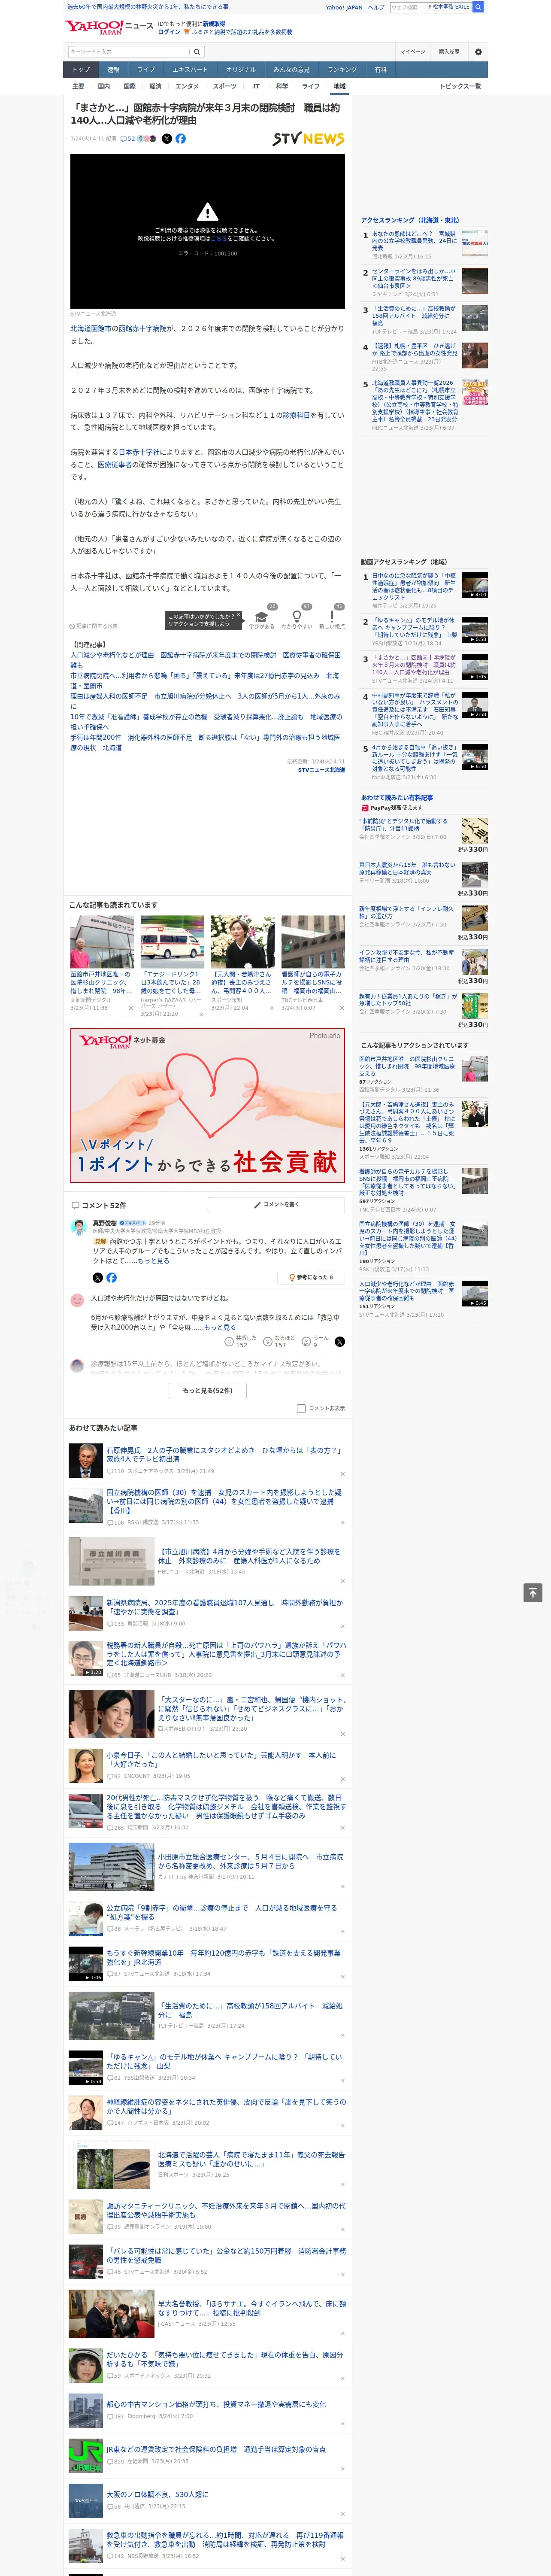This screenshot has height=2576, width=551.
Task: Open video ranking item ゆるキャン△ article
Action: click(415, 627)
